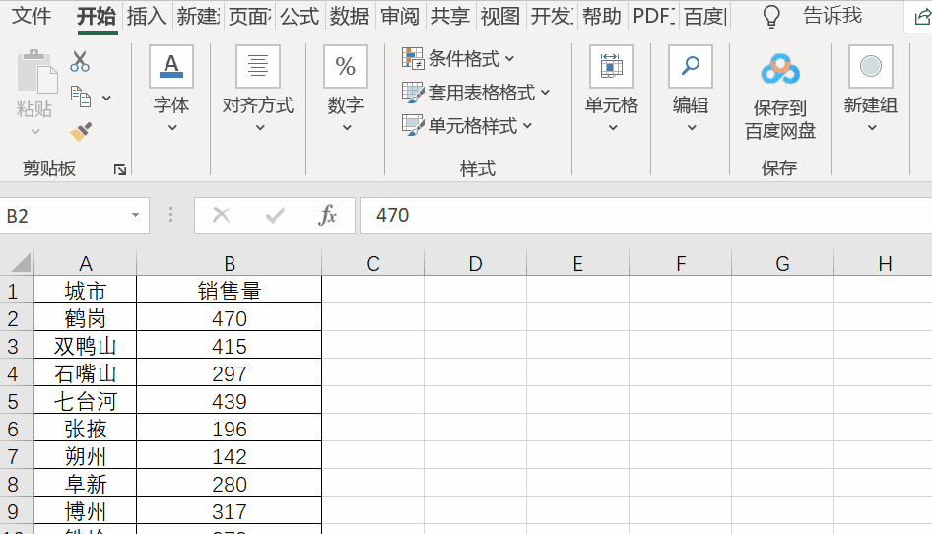This screenshot has width=932, height=534.
Task: Click the Format as Table (套用表格格式) icon
Action: 413,93
